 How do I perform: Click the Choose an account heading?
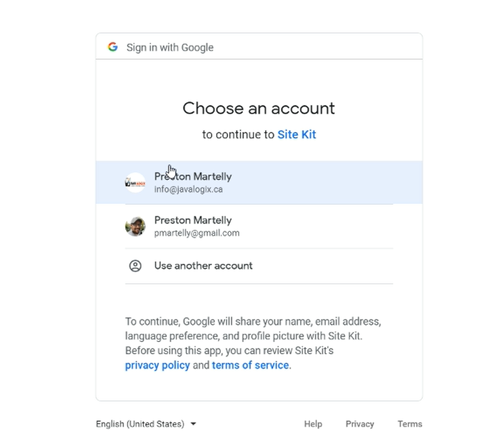259,108
